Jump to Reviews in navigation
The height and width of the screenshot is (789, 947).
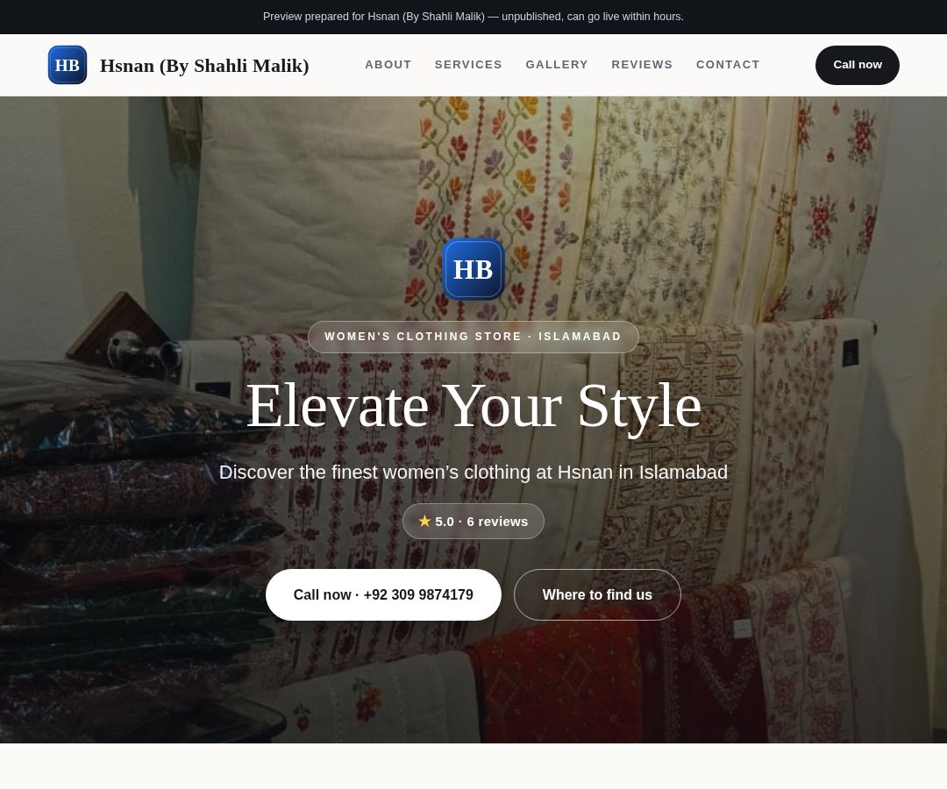pos(641,65)
